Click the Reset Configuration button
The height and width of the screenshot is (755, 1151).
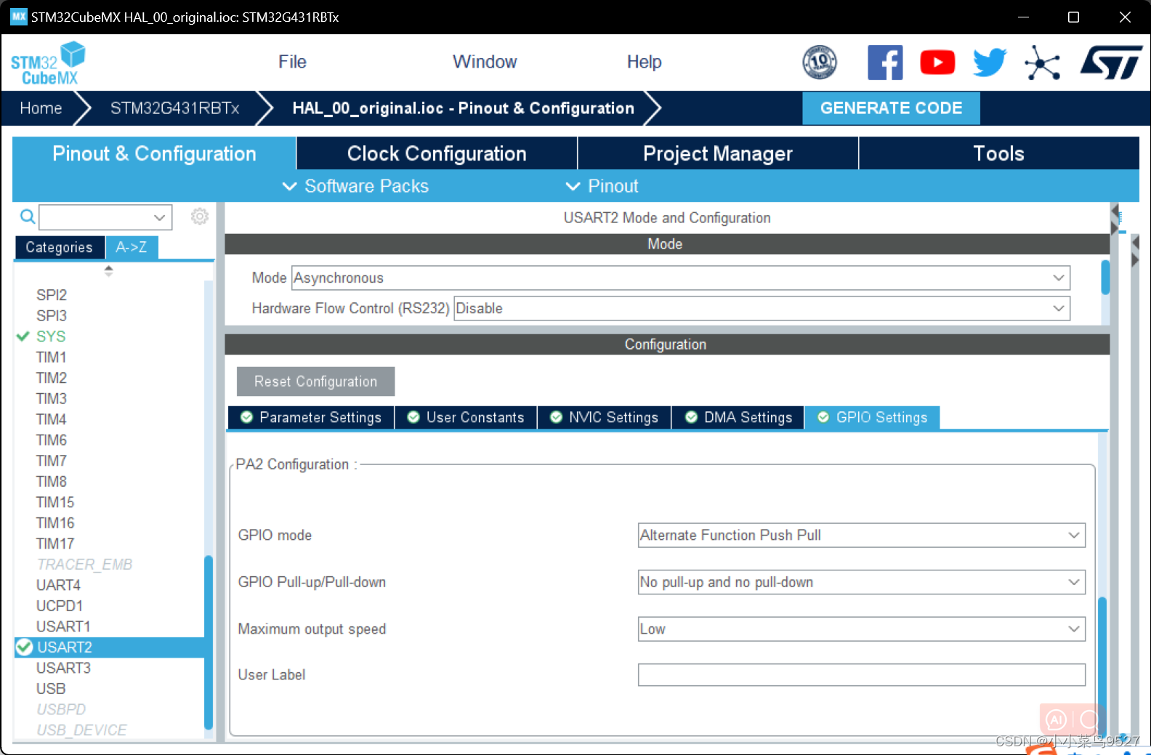tap(315, 381)
